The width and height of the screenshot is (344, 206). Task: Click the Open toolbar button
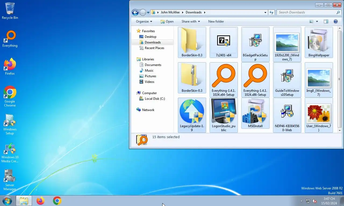pyautogui.click(x=167, y=21)
